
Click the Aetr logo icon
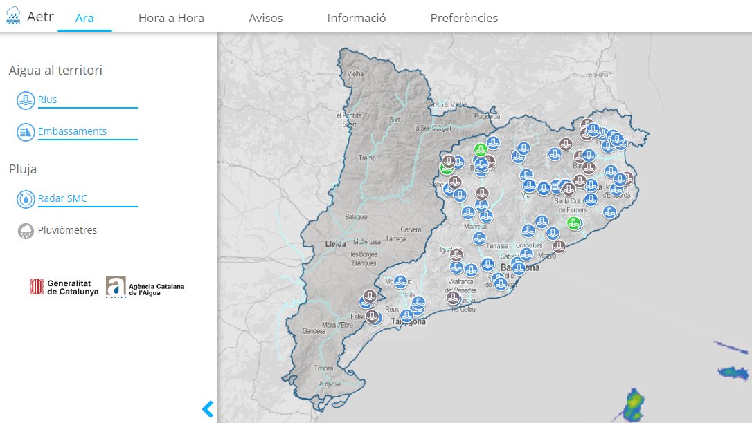pyautogui.click(x=14, y=15)
